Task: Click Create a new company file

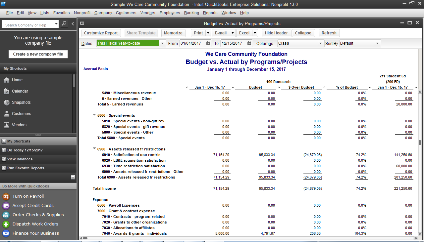Action: [x=38, y=54]
